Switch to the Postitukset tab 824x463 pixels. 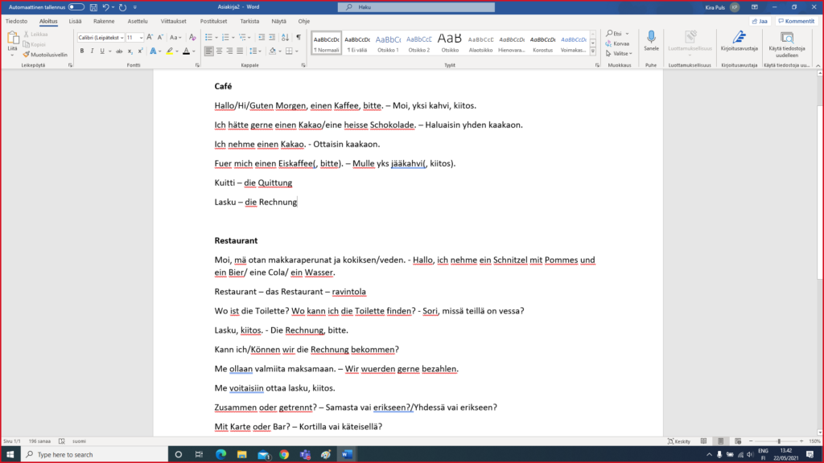pyautogui.click(x=213, y=22)
